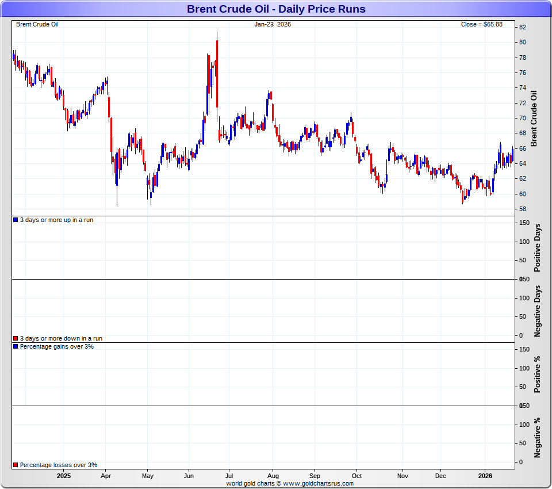Click the 58 price axis value

pos(523,209)
